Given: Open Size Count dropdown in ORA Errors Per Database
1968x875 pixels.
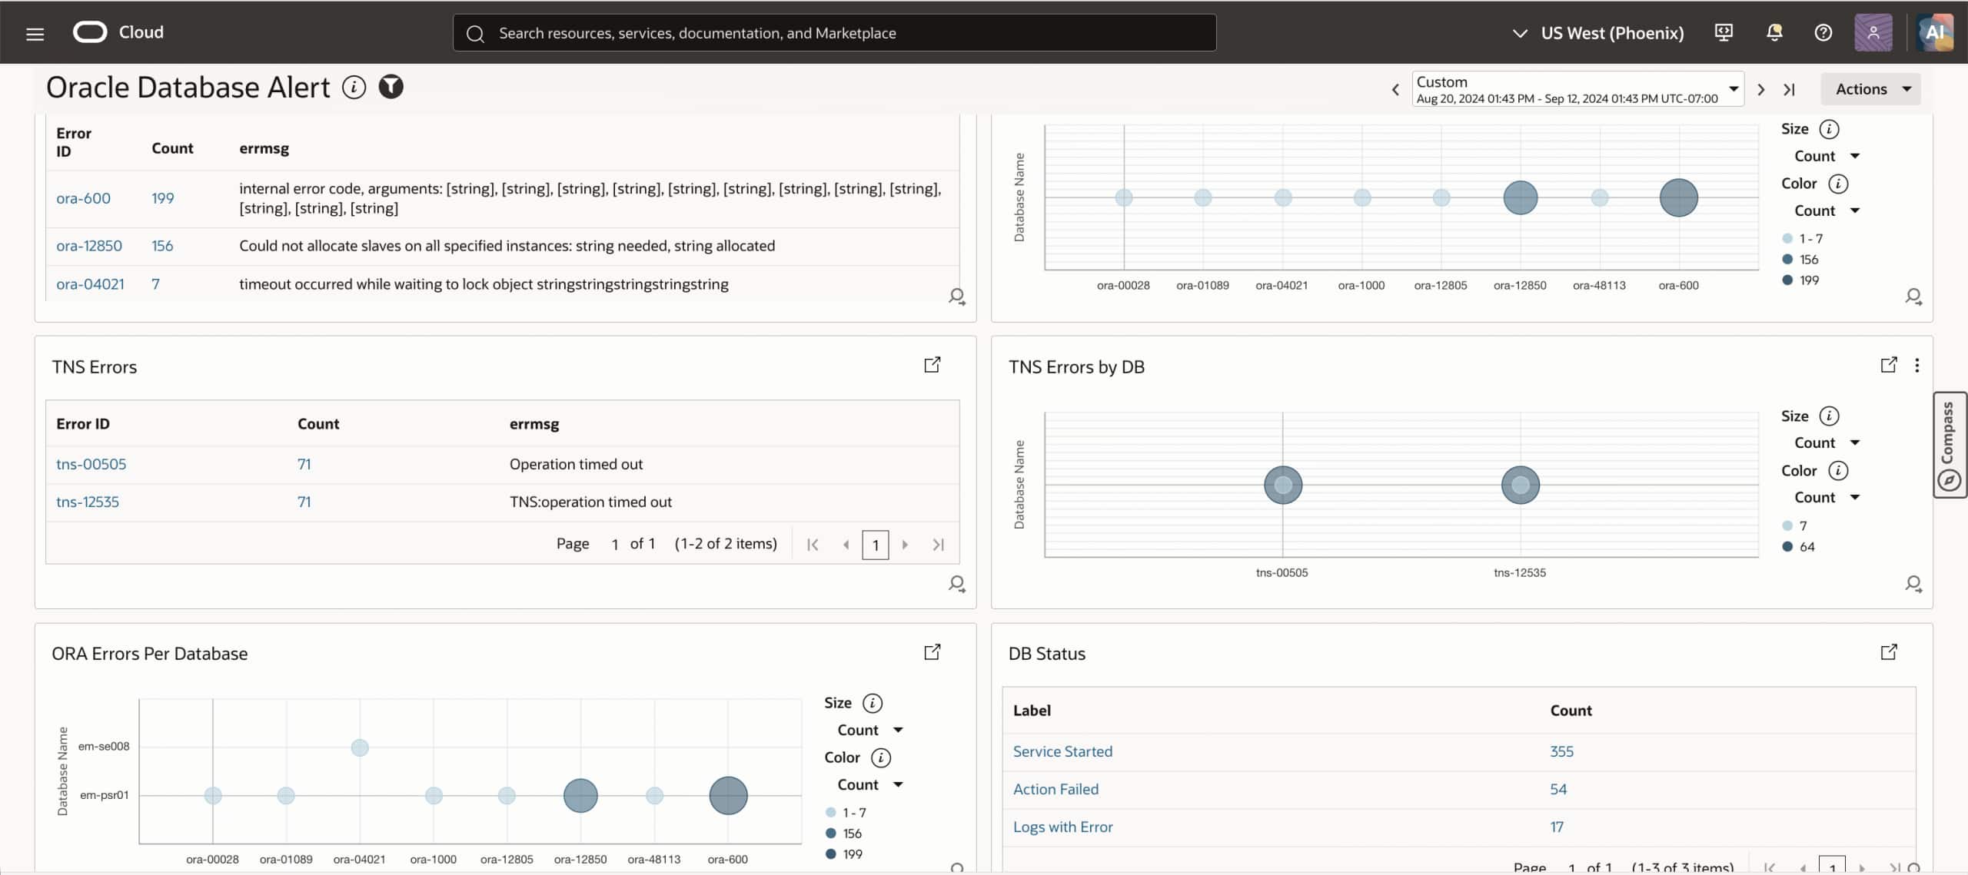Looking at the screenshot, I should pos(869,730).
